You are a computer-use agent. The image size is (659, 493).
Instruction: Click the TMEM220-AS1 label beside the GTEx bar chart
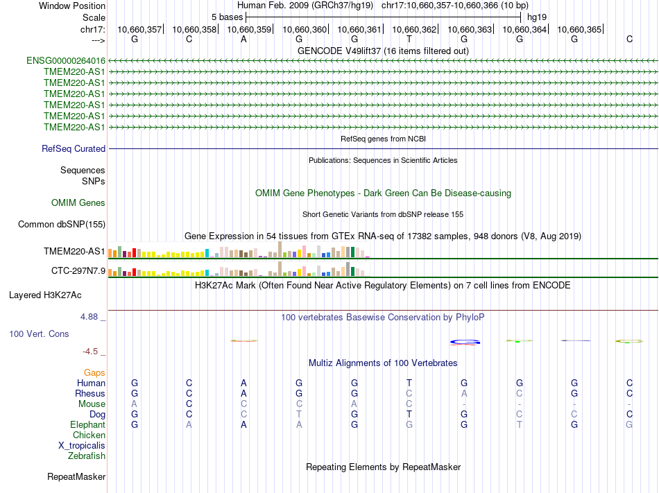pos(74,251)
